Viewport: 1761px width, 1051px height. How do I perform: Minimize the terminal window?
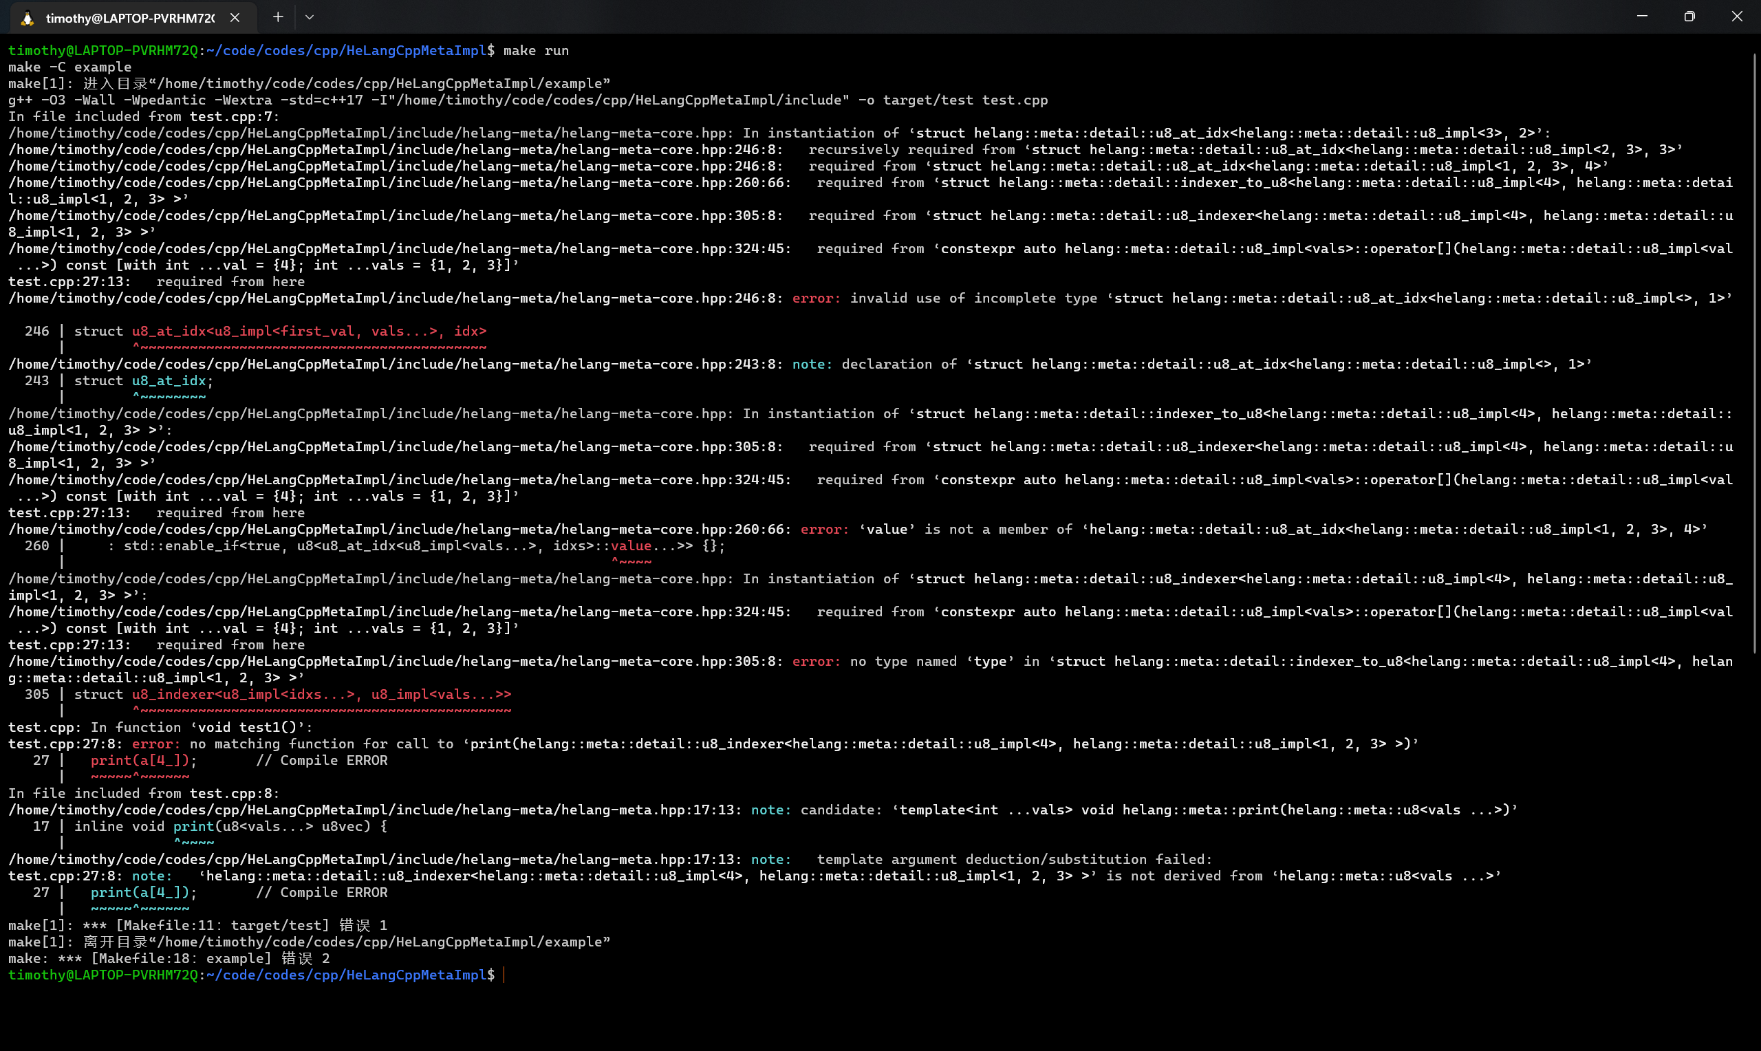tap(1642, 17)
